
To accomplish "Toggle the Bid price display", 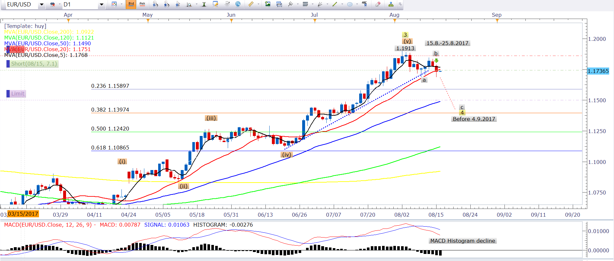I will 131,4.
